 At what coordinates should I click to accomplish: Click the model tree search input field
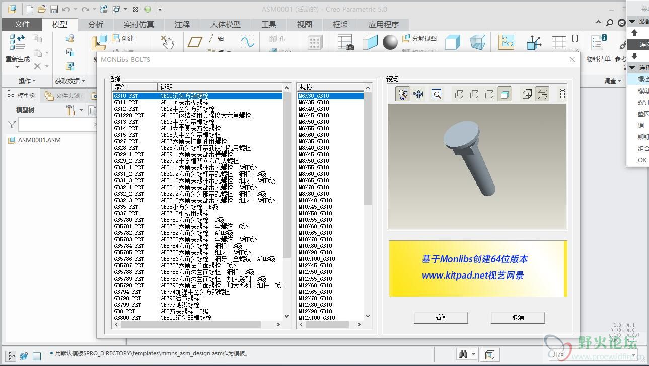point(58,124)
